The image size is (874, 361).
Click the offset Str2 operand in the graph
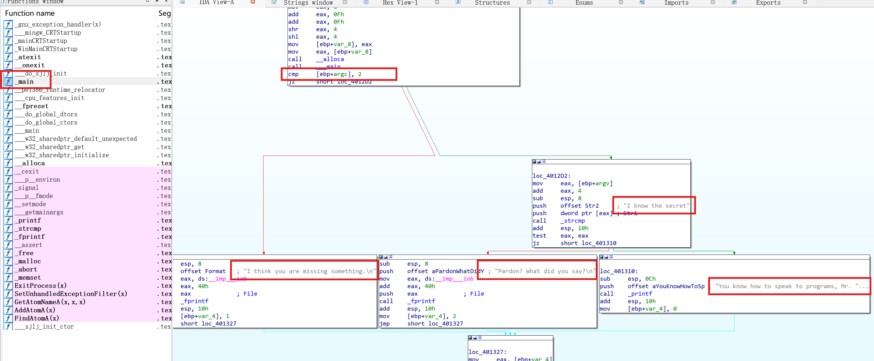(579, 206)
